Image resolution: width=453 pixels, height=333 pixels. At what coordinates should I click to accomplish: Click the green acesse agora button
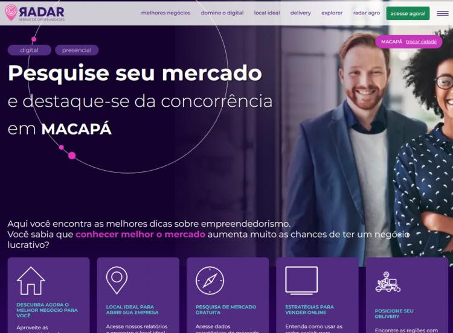pyautogui.click(x=408, y=13)
